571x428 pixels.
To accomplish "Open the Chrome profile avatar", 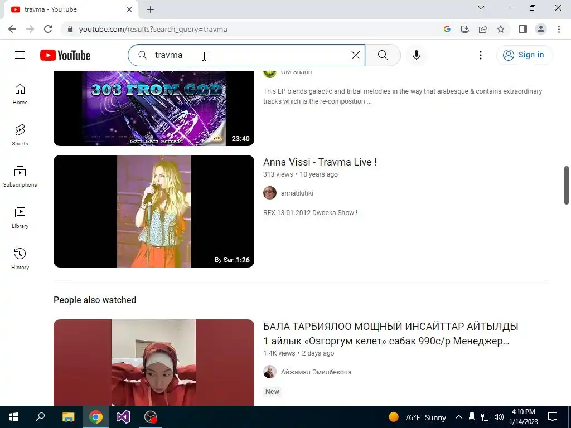I will click(541, 29).
